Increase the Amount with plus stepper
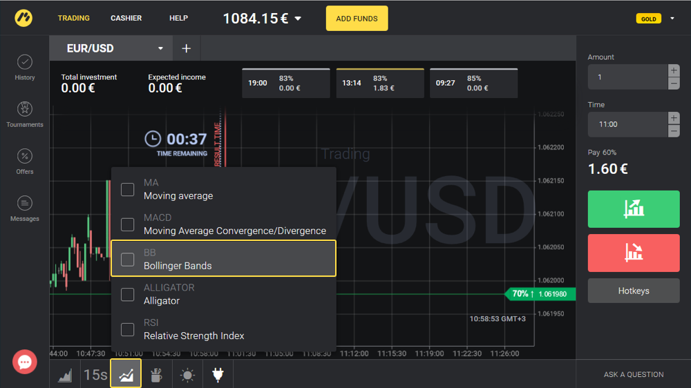691x388 pixels. (x=674, y=70)
